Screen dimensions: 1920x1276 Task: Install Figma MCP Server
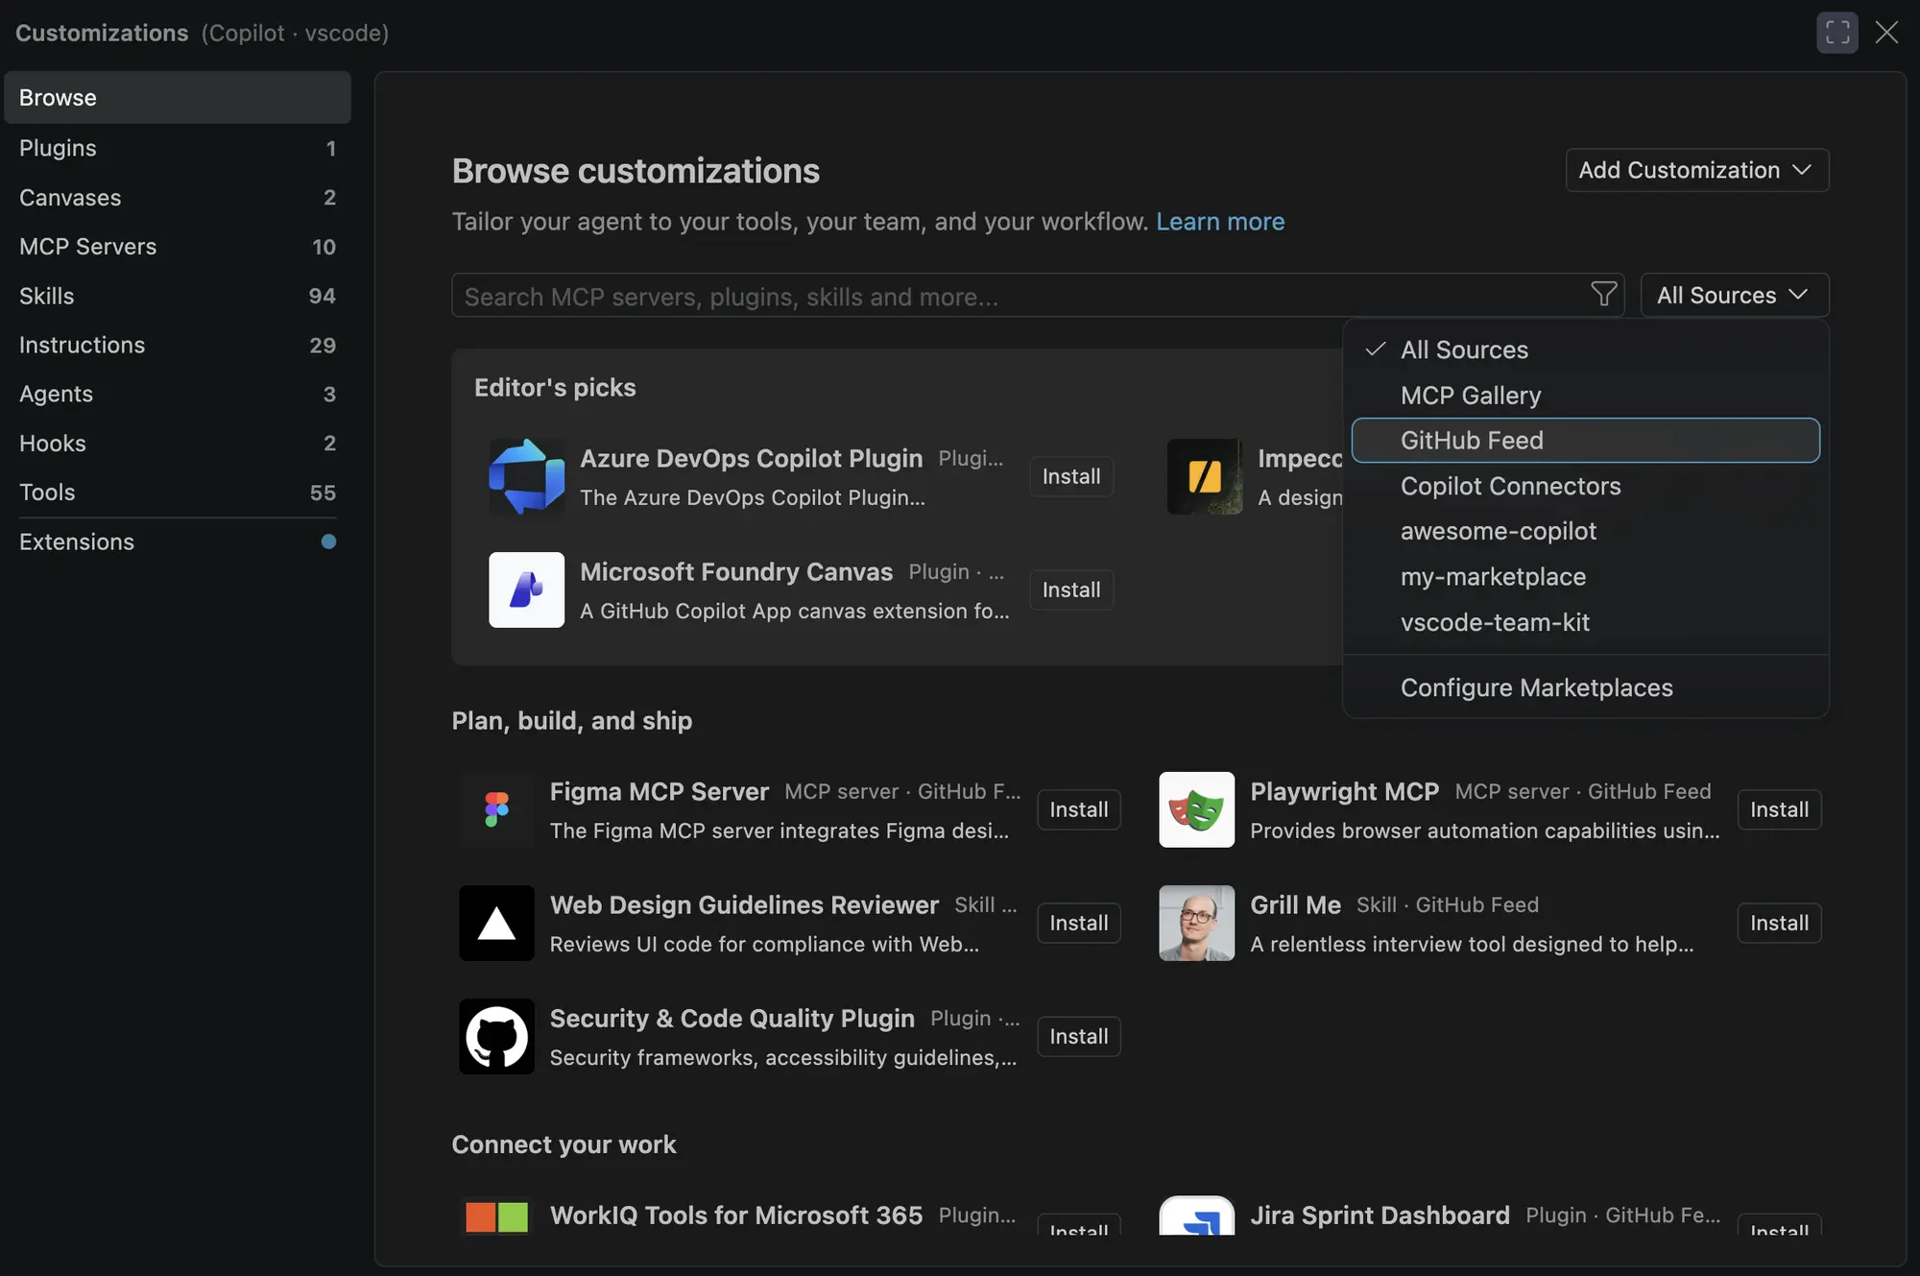[x=1078, y=809]
